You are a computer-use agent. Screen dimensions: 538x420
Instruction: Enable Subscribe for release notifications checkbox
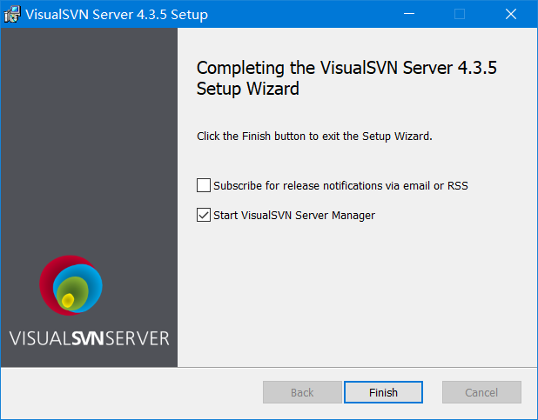coord(204,185)
